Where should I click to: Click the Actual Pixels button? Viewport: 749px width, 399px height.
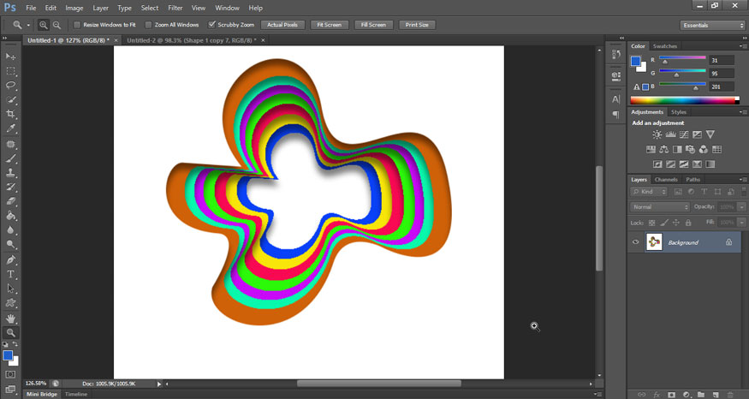pyautogui.click(x=282, y=25)
